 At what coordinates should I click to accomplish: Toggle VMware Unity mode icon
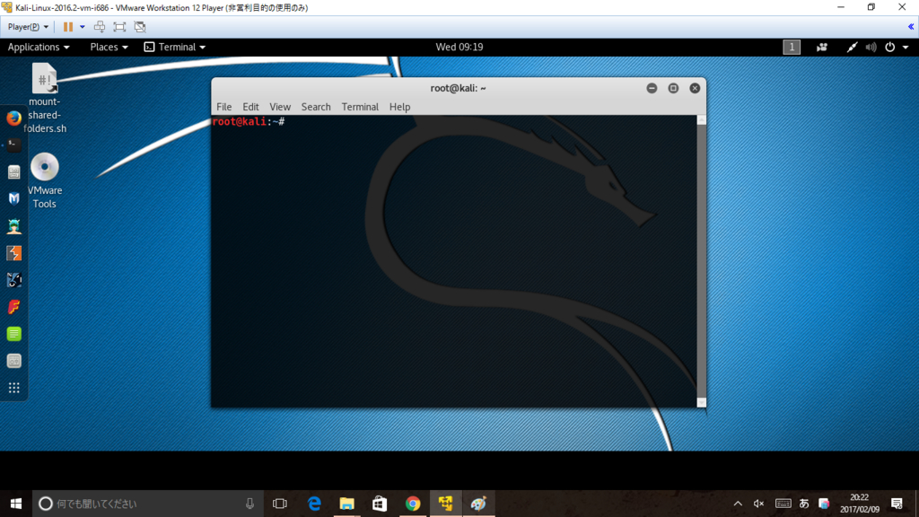pyautogui.click(x=139, y=26)
